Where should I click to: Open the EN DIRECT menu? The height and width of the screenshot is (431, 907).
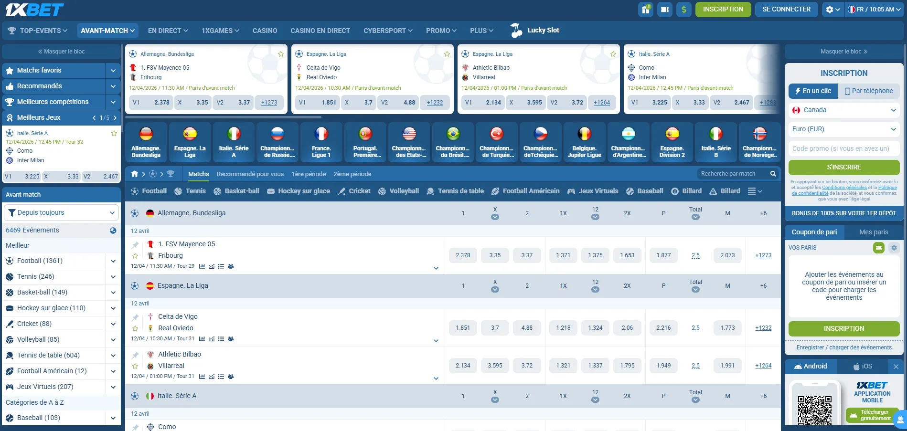168,31
